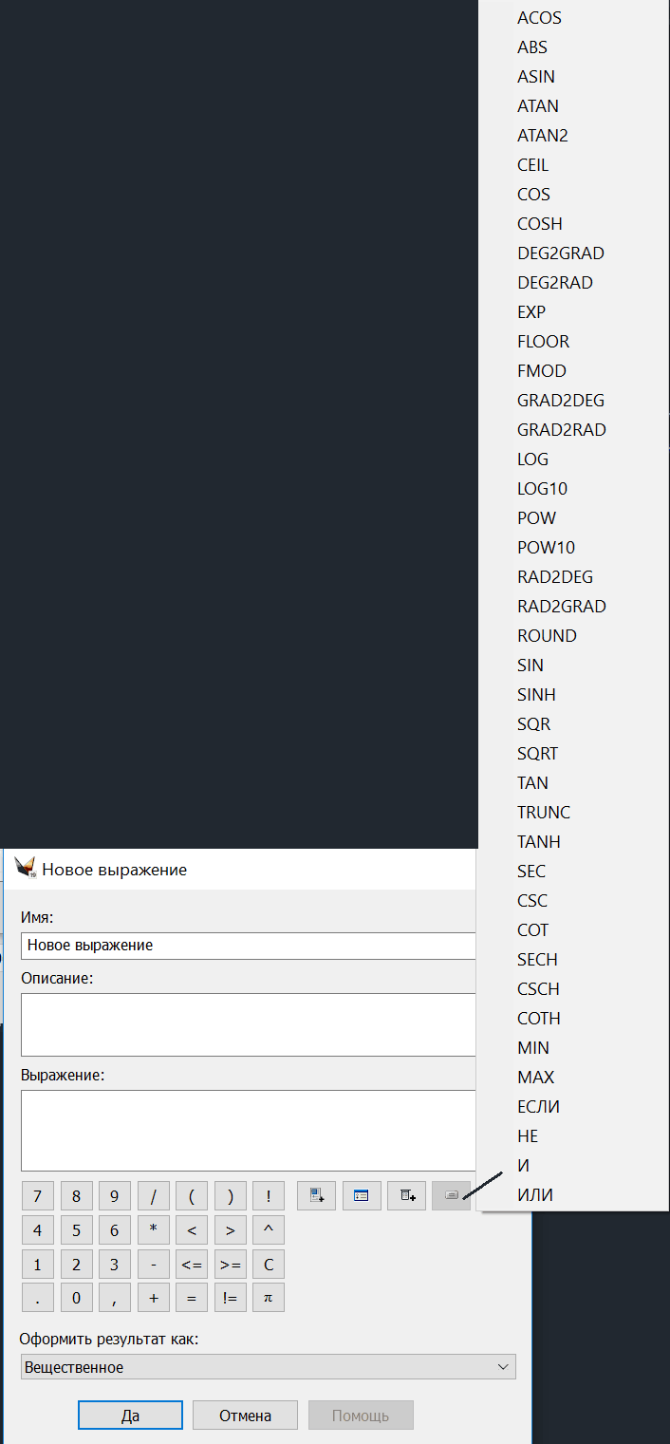Click the Имя text field
This screenshot has width=670, height=1444.
pyautogui.click(x=247, y=946)
